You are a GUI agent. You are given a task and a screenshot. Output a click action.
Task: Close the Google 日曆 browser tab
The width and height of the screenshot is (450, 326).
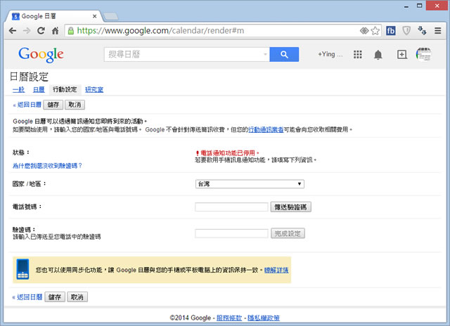click(x=94, y=16)
